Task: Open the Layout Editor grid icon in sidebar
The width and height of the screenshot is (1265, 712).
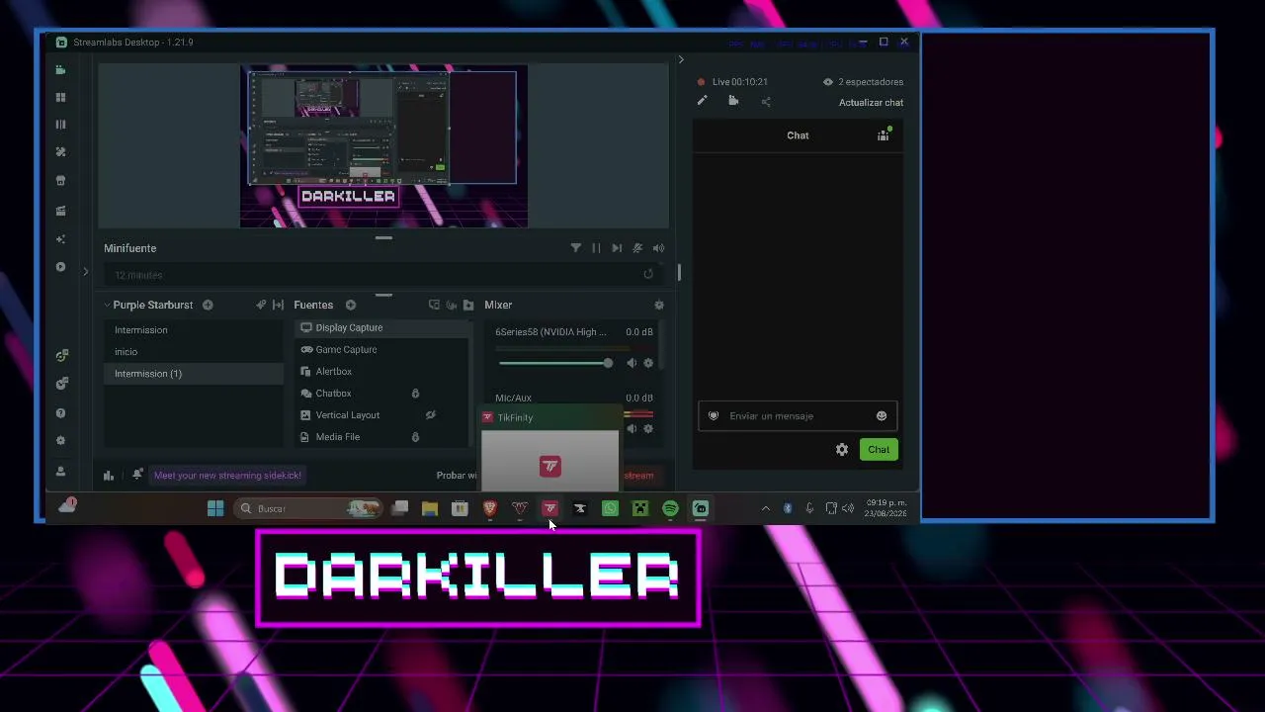Action: tap(61, 98)
